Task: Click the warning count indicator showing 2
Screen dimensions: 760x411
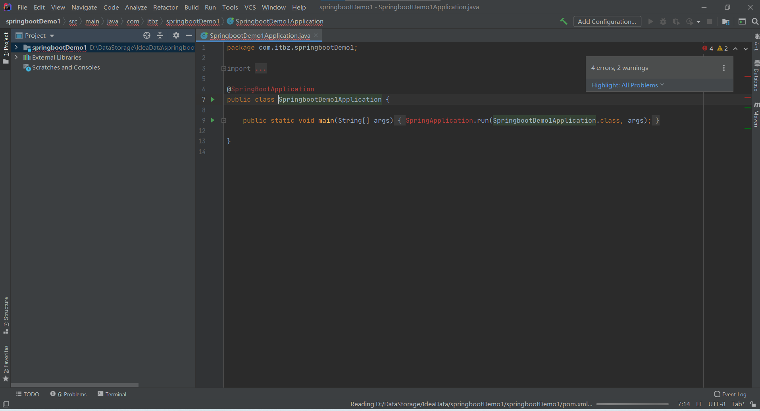Action: click(x=722, y=48)
